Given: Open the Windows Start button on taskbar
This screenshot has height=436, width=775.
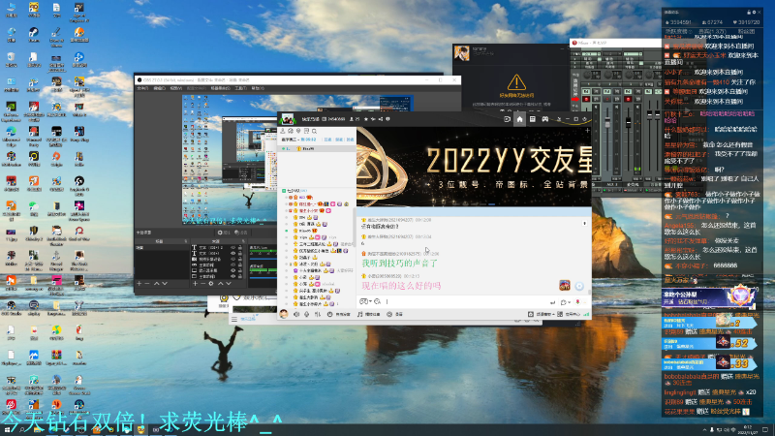Looking at the screenshot, I should 7,430.
